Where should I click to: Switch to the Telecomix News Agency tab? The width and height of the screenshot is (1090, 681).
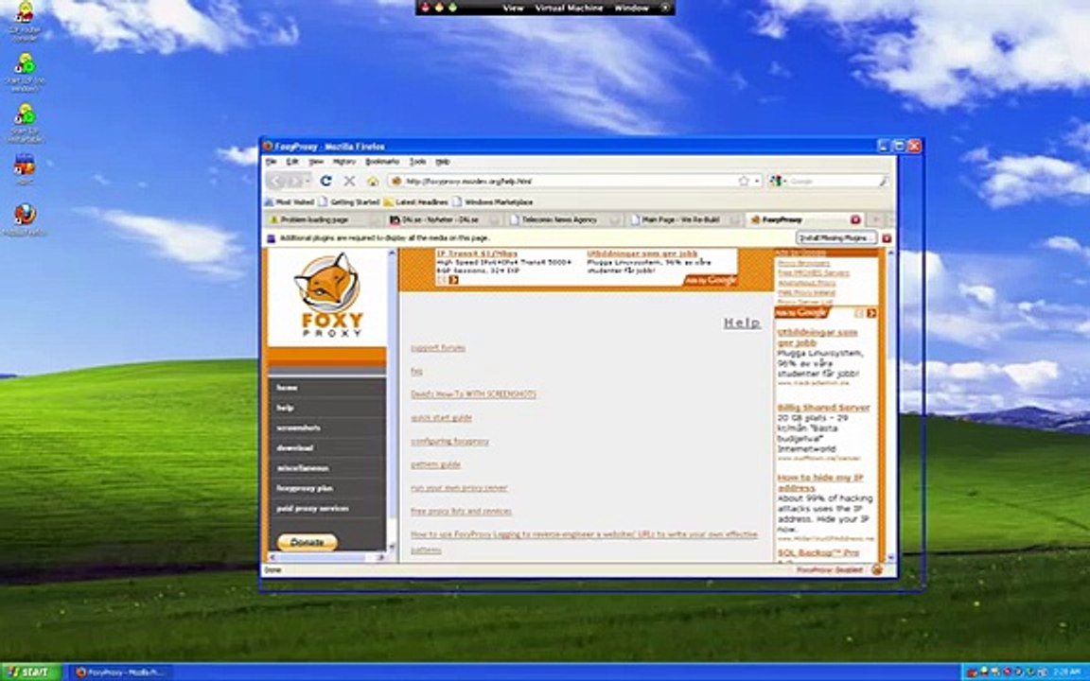(x=565, y=219)
